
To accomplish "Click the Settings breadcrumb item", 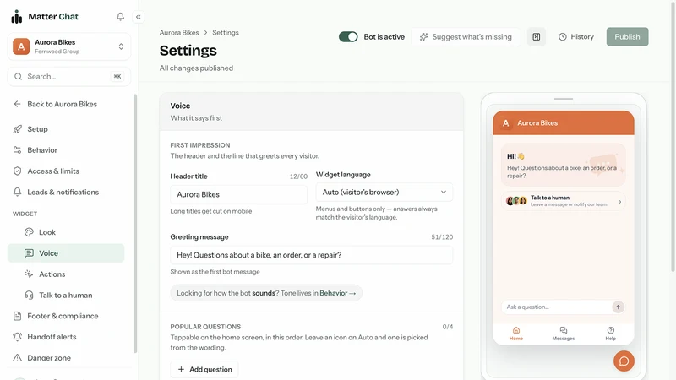I will [x=226, y=33].
